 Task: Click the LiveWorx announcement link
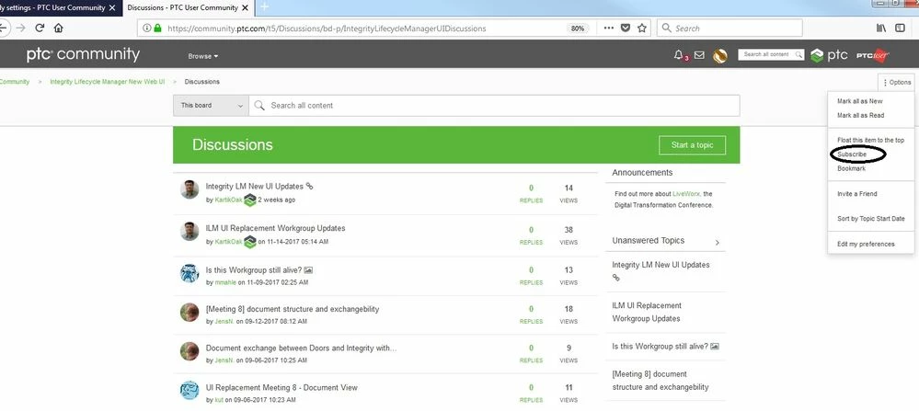pos(685,194)
